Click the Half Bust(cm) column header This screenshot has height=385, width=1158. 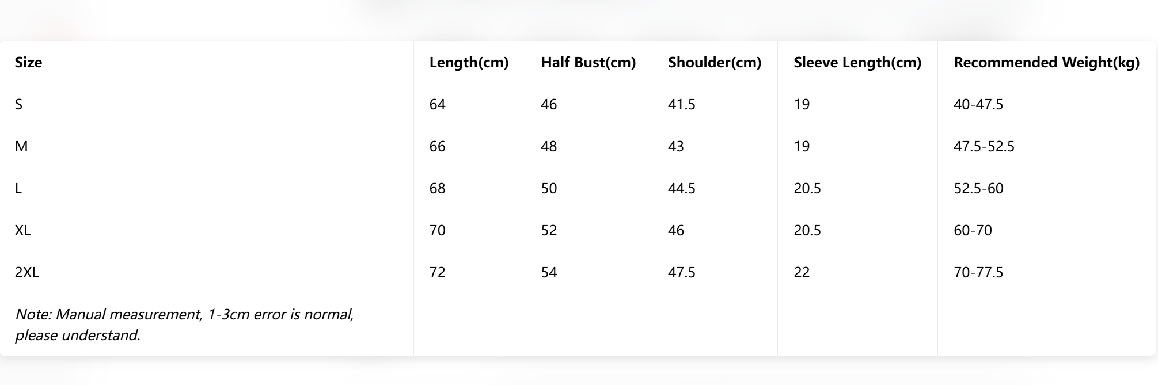pyautogui.click(x=588, y=62)
